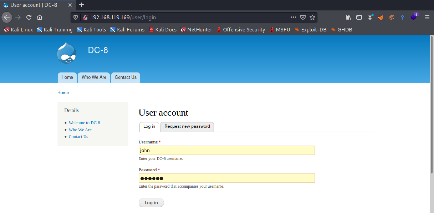Switch to Request new password tab
This screenshot has width=434, height=213.
click(x=187, y=127)
